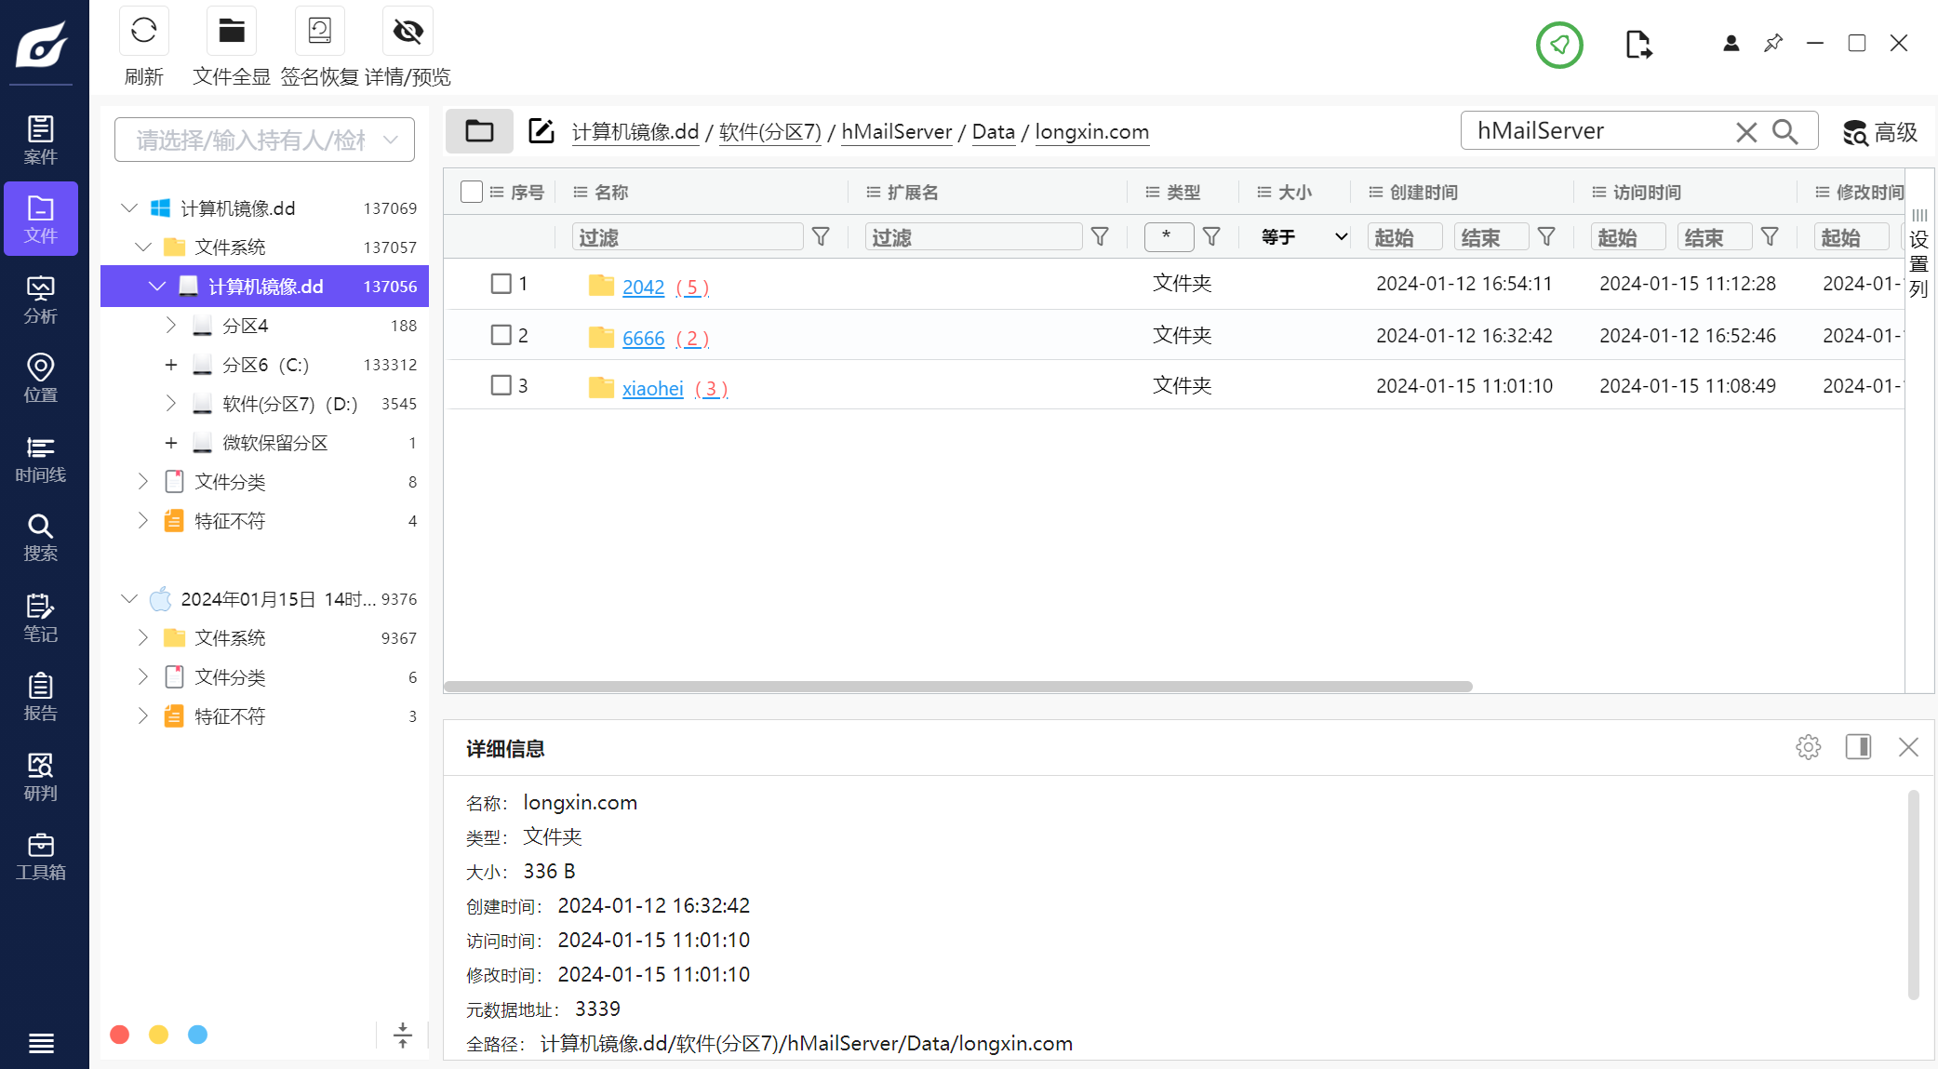Open 签名恢复 signature recovery tool
Screen dimensions: 1938x1069
tap(319, 32)
